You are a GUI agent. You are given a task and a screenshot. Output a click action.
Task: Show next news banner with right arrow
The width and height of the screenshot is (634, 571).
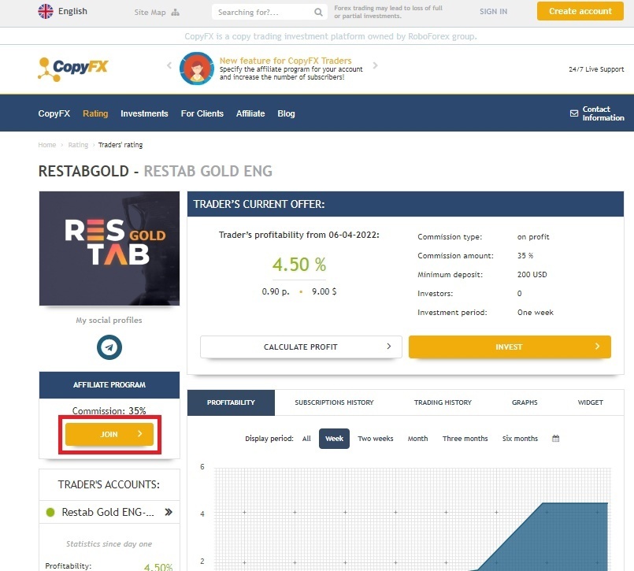375,65
